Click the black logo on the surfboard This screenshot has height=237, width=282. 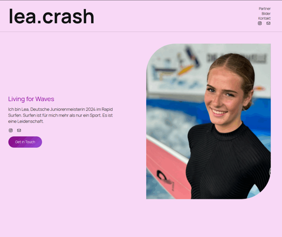tap(165, 179)
